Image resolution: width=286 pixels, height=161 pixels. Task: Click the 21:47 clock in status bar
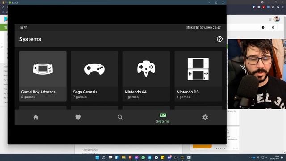coord(217,28)
